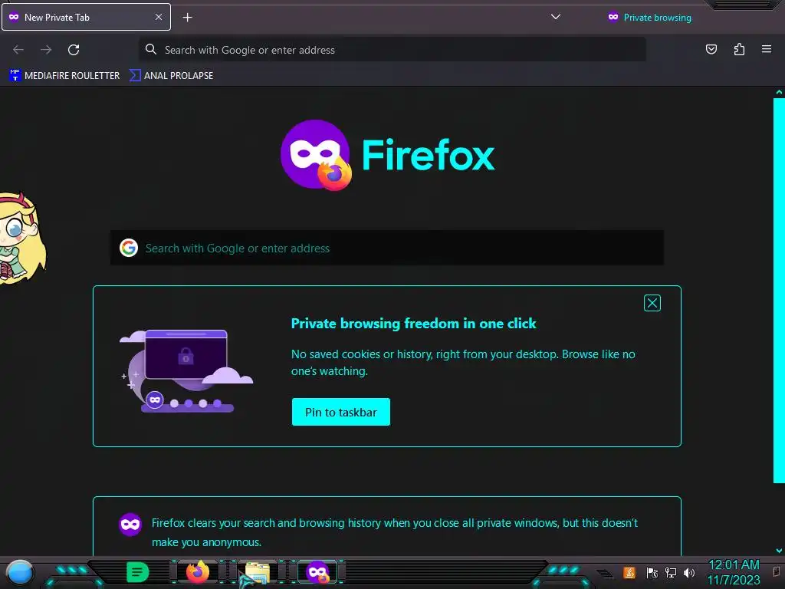The height and width of the screenshot is (589, 785).
Task: Open the green notes app on taskbar
Action: coord(137,572)
